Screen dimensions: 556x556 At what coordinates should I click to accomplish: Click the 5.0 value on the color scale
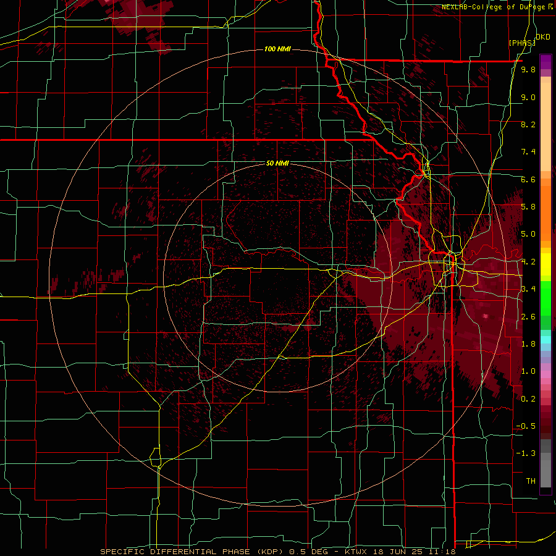pyautogui.click(x=528, y=234)
